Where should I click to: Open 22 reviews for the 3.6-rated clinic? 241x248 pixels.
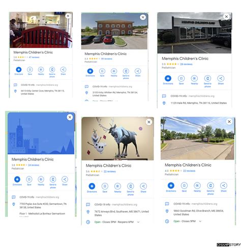(x=110, y=171)
